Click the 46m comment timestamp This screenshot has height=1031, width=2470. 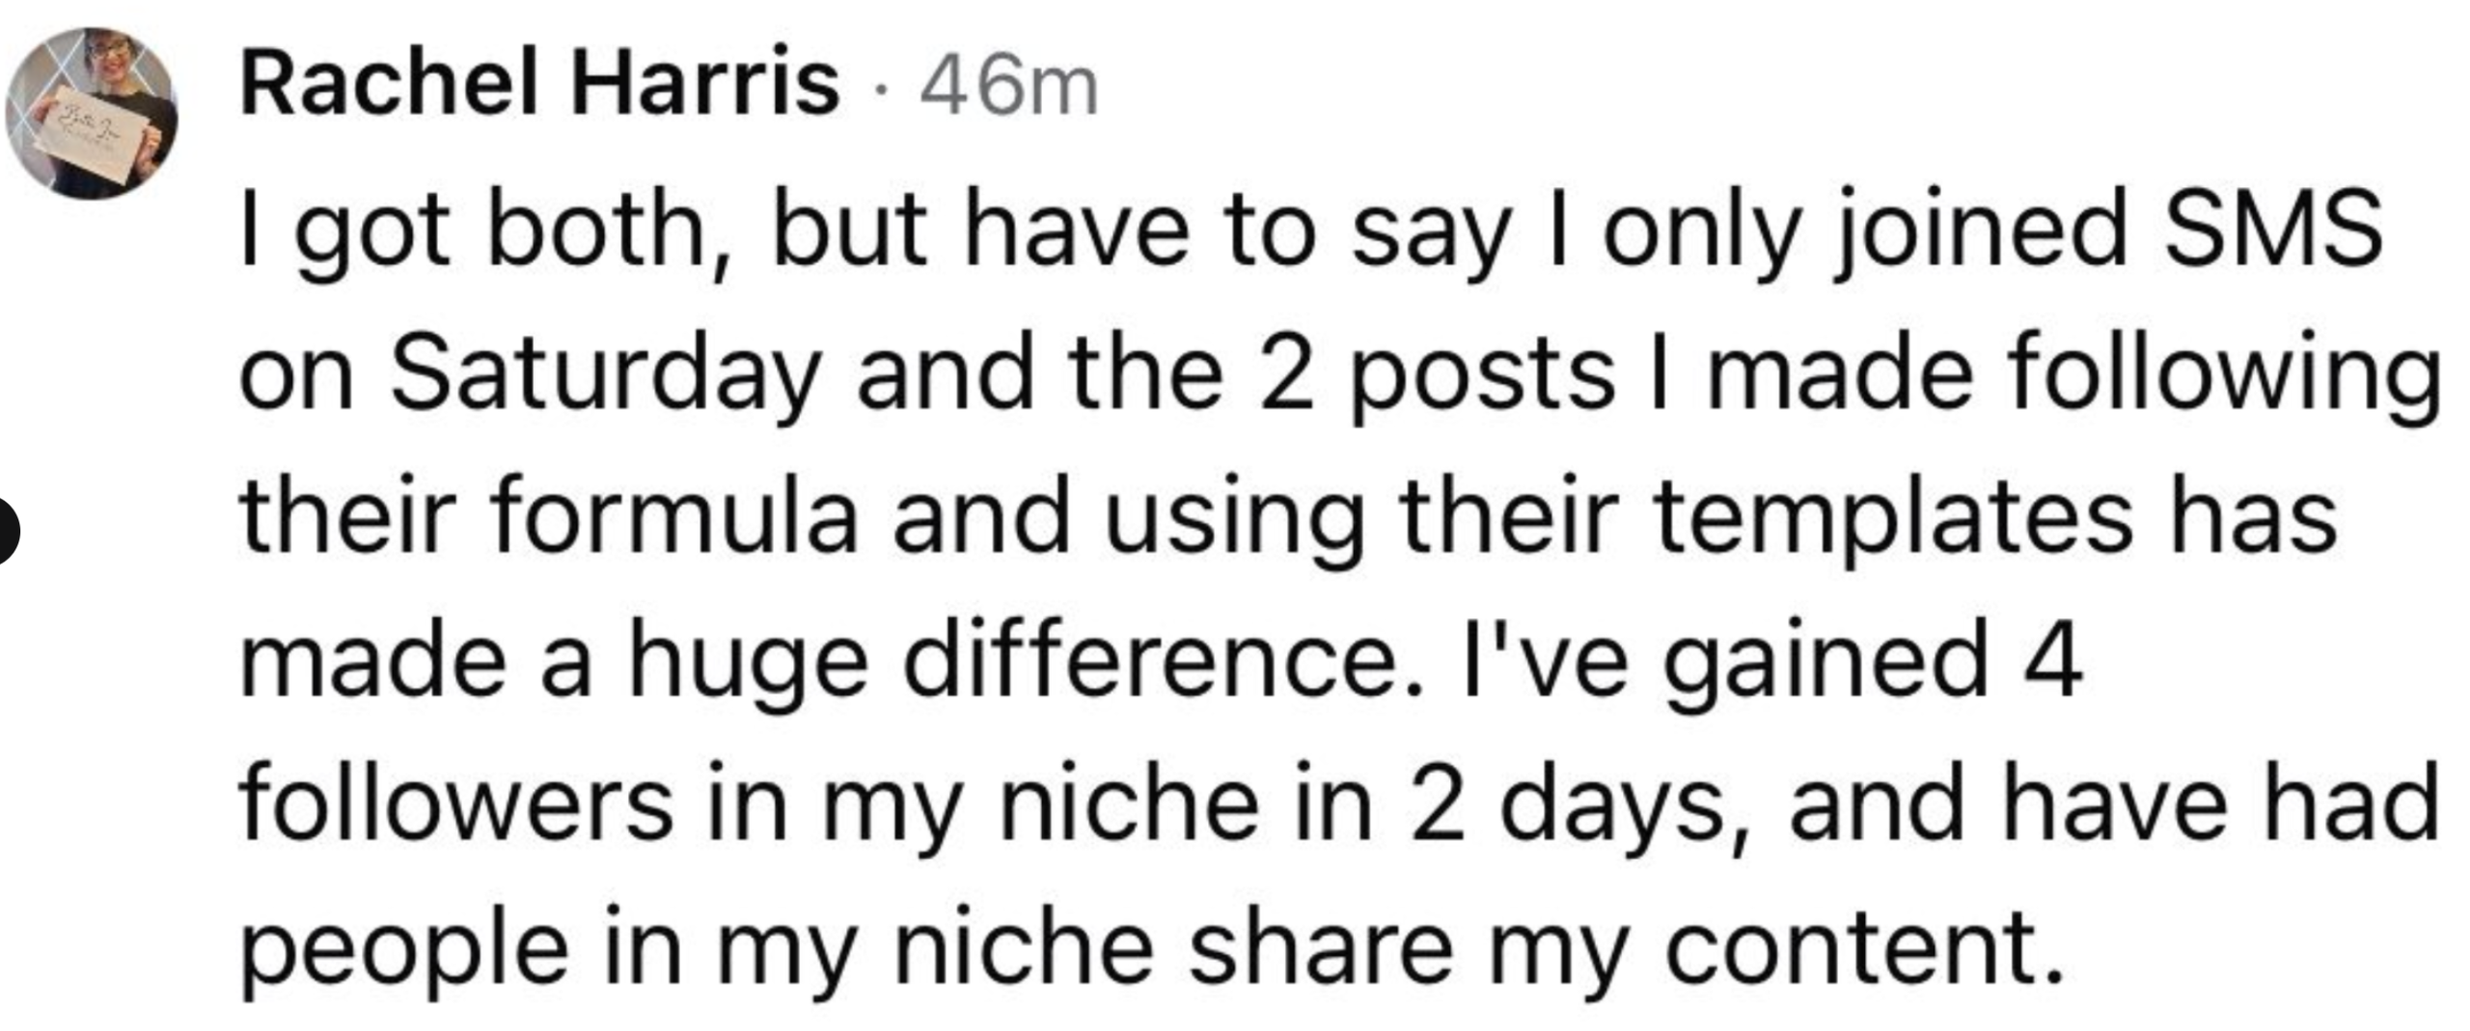coord(1008,89)
